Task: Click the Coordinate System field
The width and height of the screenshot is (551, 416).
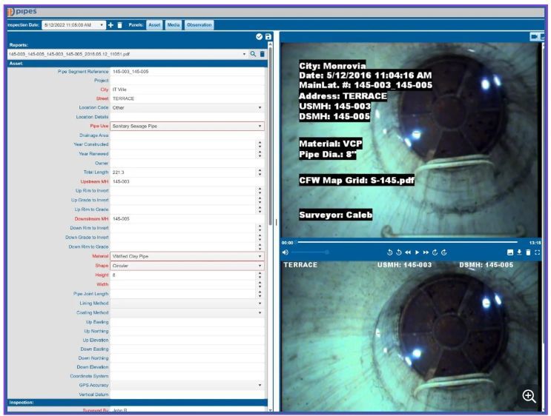Action: coord(188,376)
